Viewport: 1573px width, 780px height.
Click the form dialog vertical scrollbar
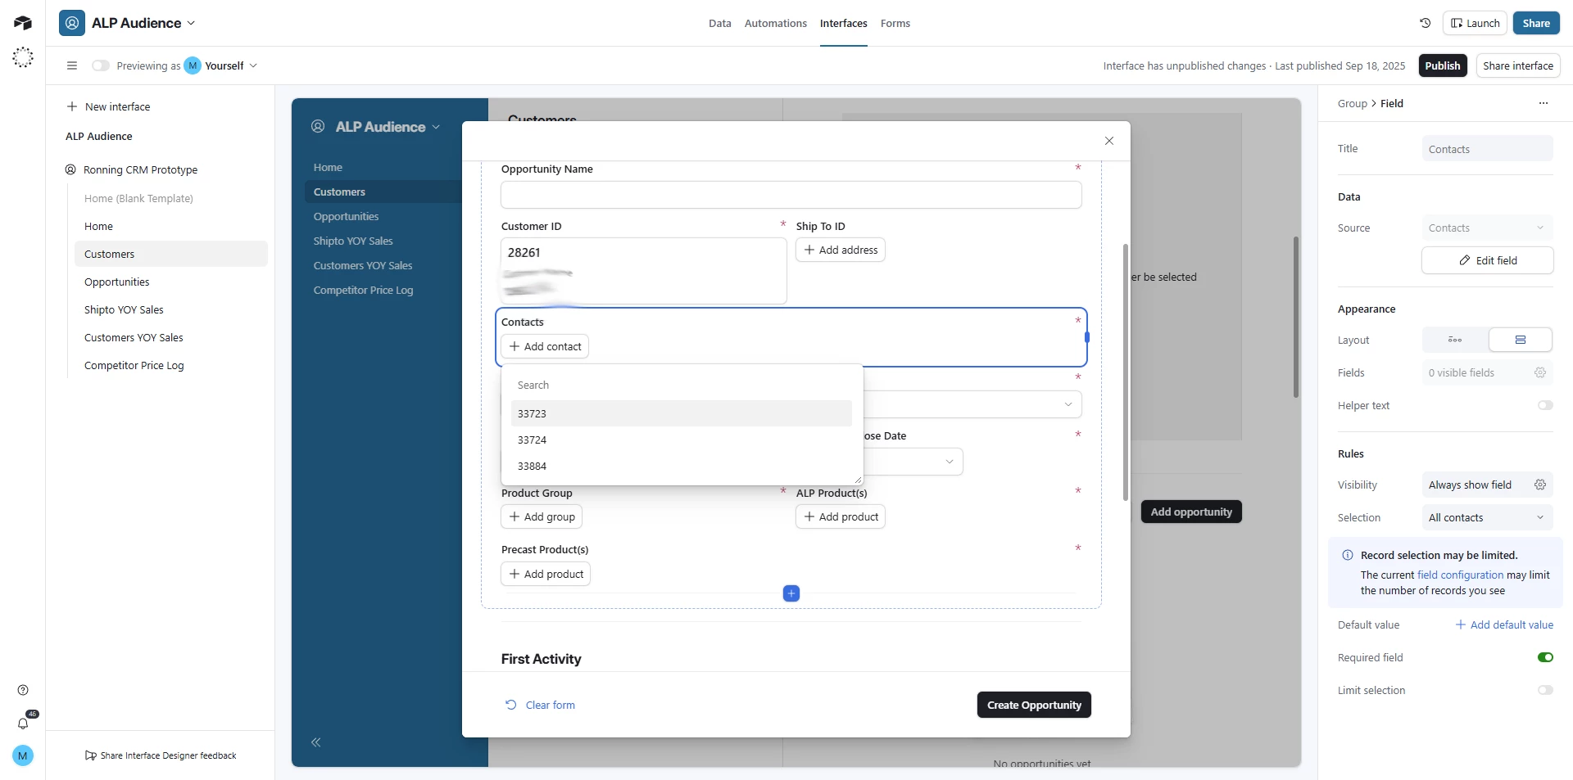tap(1126, 372)
